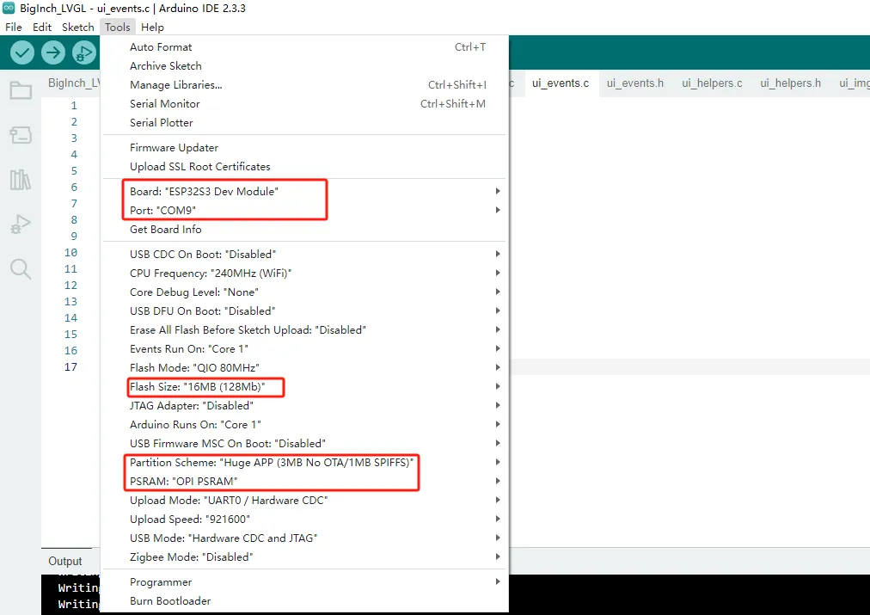
Task: Click the Verify sketch checkmark button
Action: (x=22, y=52)
